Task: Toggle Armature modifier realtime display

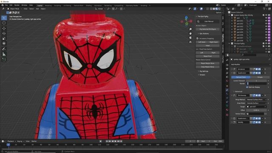Action: (257, 69)
